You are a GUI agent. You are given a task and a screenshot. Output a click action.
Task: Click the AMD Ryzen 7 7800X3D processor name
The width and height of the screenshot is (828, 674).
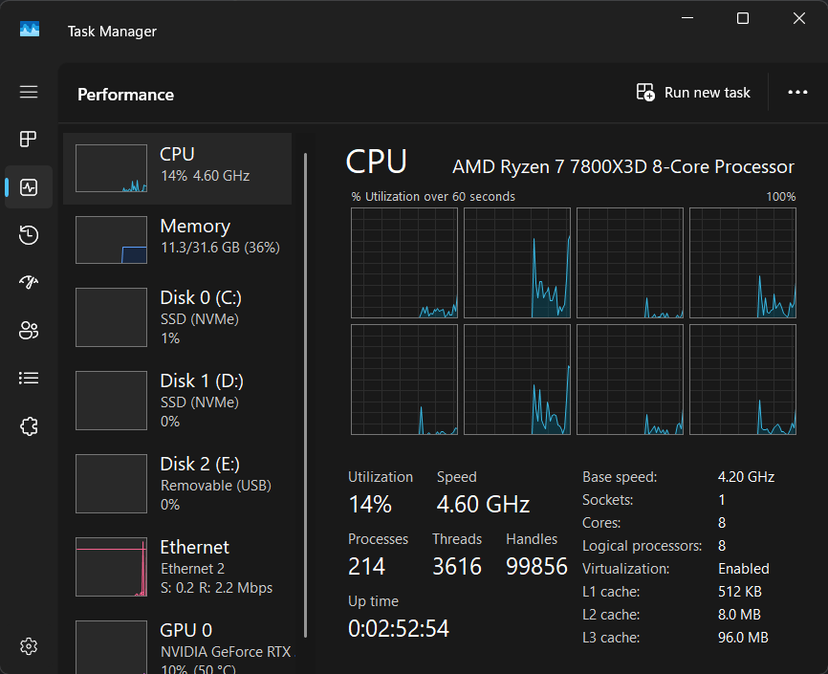click(x=623, y=167)
